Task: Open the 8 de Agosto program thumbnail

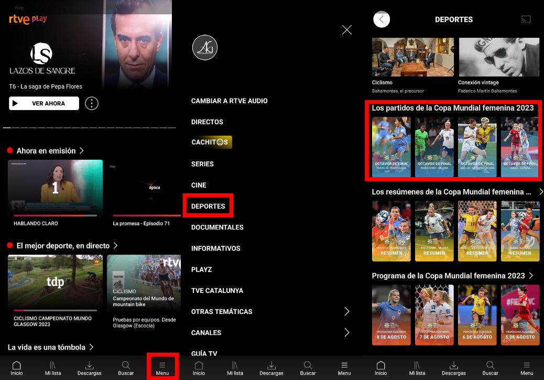Action: coord(391,315)
